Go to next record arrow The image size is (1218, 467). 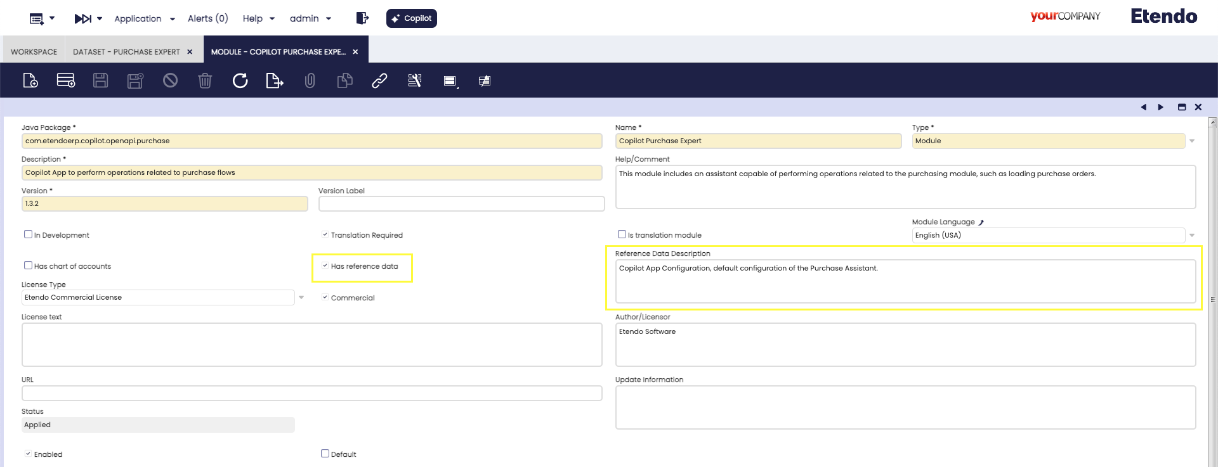pyautogui.click(x=1161, y=107)
